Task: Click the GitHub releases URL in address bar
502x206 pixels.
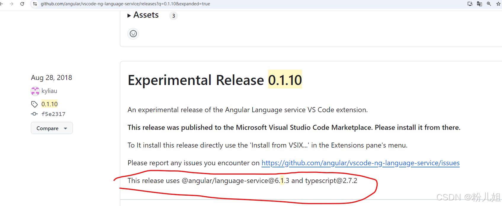Action: [x=125, y=4]
